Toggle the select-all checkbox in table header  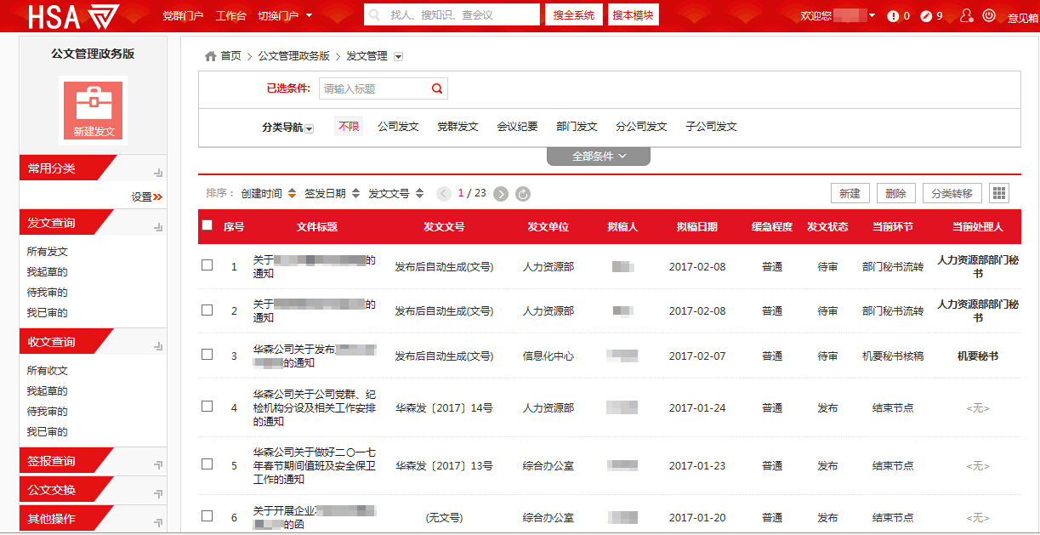pos(207,225)
